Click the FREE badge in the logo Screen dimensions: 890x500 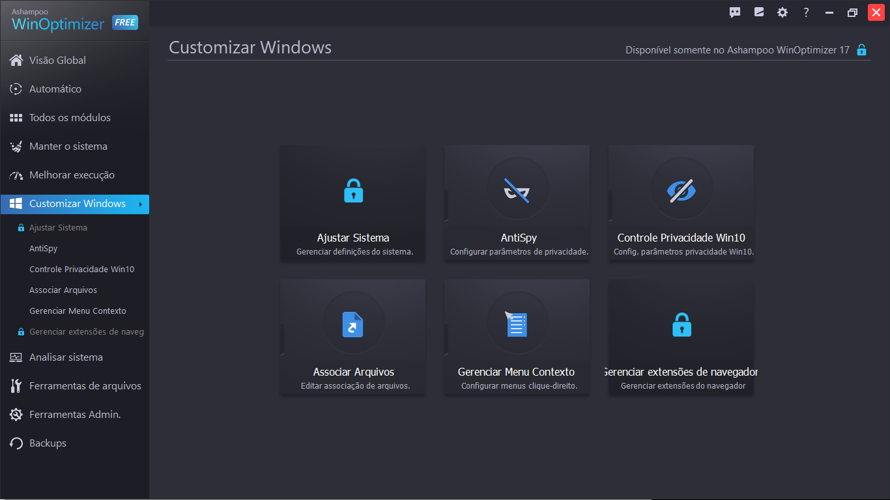(x=124, y=22)
